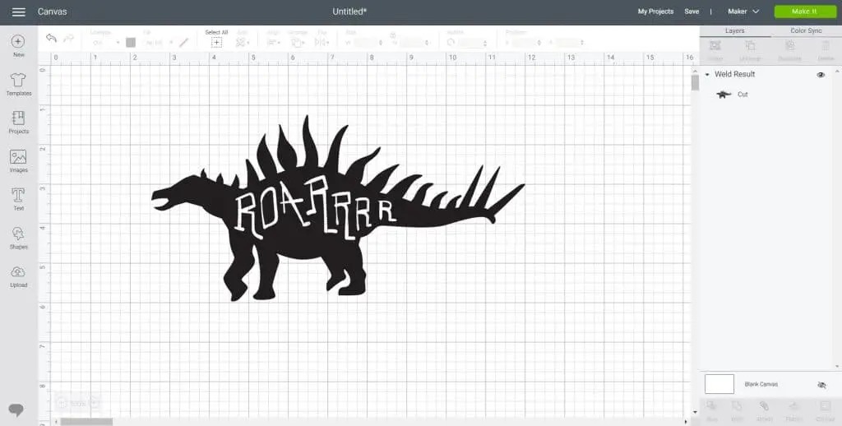Click the canvas zoom control
This screenshot has height=426, width=842.
(78, 402)
